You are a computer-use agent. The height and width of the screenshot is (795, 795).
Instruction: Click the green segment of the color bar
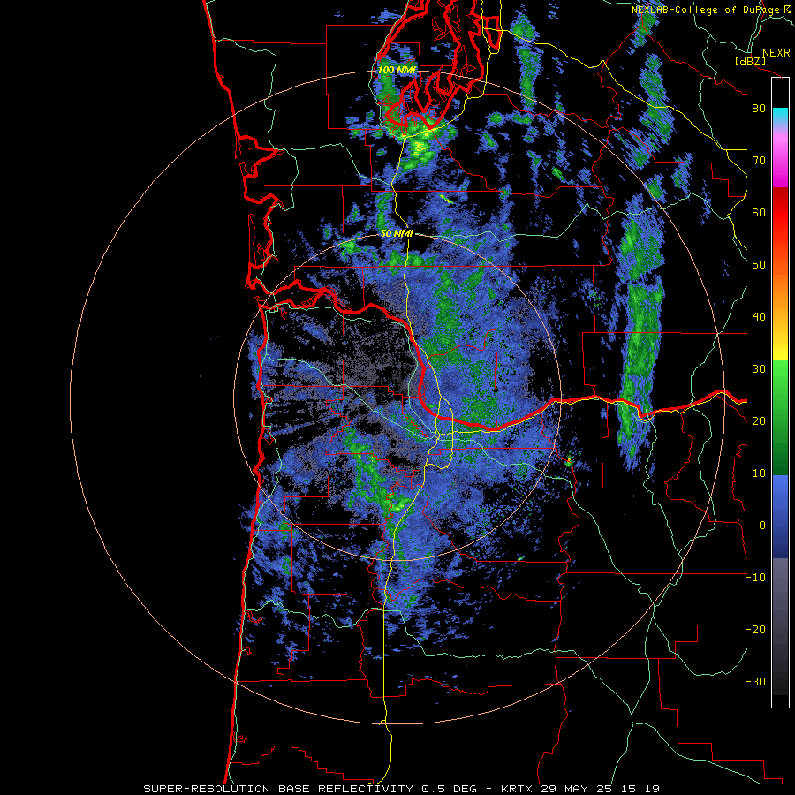(780, 417)
